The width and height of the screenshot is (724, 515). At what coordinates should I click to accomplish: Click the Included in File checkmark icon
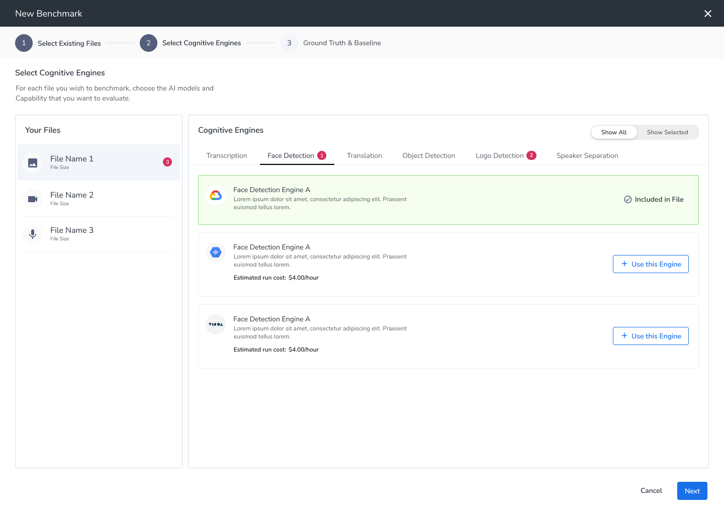pyautogui.click(x=628, y=199)
